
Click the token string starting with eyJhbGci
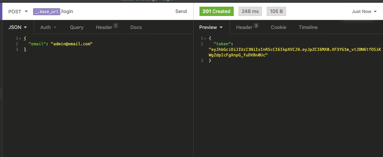(295, 52)
